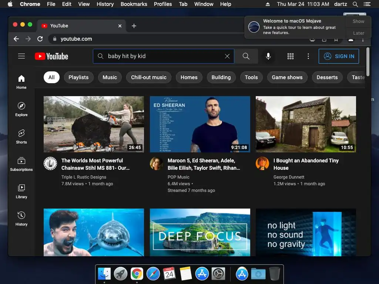Select the Chill-out music filter chip

click(x=149, y=78)
